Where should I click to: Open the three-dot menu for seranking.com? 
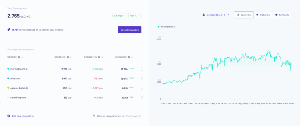142,98
